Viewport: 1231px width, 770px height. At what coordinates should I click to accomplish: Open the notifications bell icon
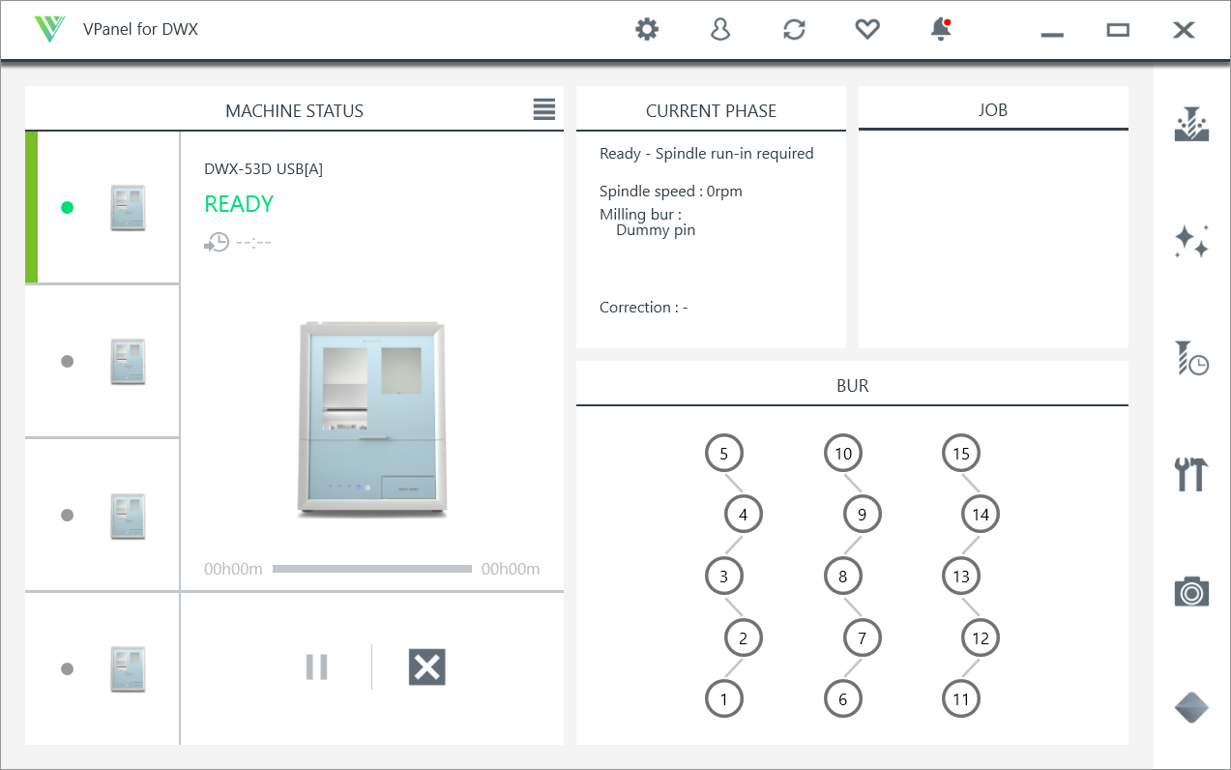941,30
